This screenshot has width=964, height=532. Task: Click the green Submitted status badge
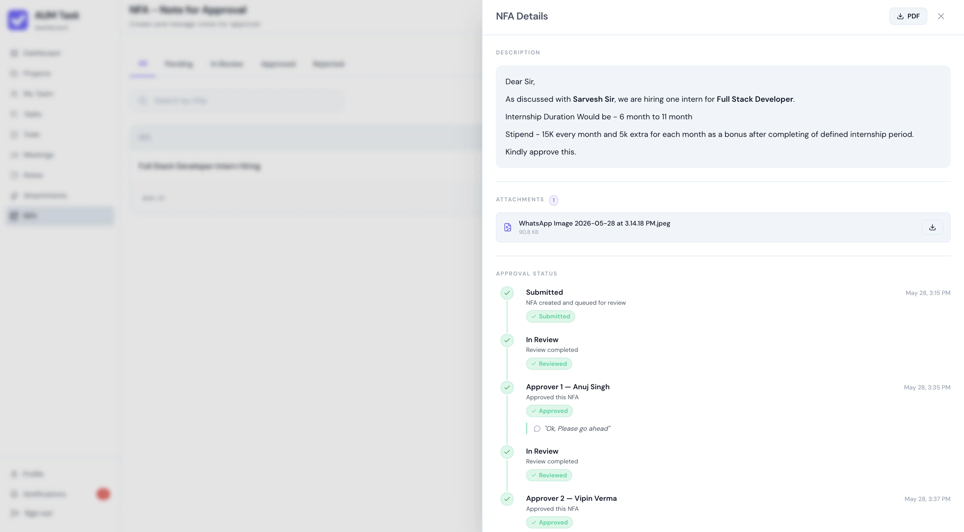click(551, 316)
